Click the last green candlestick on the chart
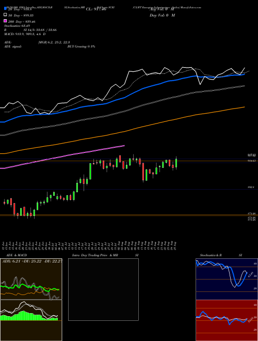258x341 pixels. [176, 163]
